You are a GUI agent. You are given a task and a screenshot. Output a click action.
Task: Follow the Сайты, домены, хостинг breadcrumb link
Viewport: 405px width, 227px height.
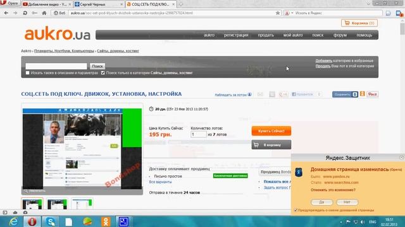(118, 51)
